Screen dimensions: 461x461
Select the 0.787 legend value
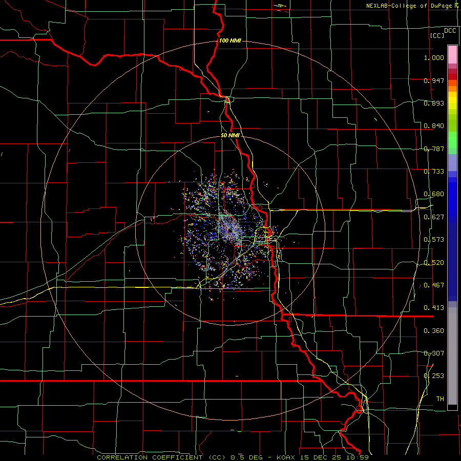(x=434, y=149)
